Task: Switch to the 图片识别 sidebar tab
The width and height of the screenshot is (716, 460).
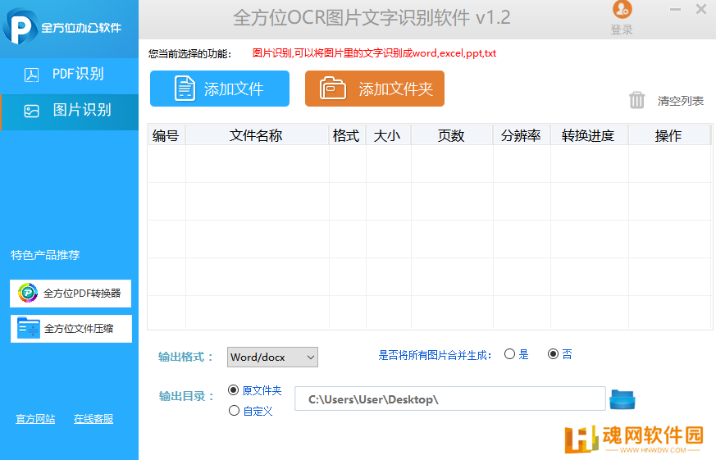Action: click(69, 111)
